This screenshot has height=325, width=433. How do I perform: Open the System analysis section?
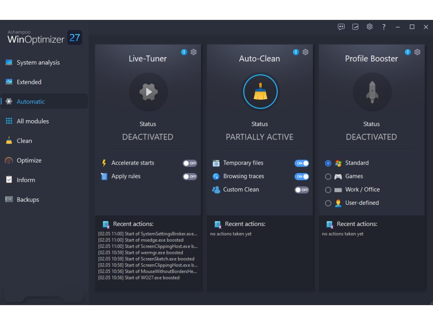point(44,63)
